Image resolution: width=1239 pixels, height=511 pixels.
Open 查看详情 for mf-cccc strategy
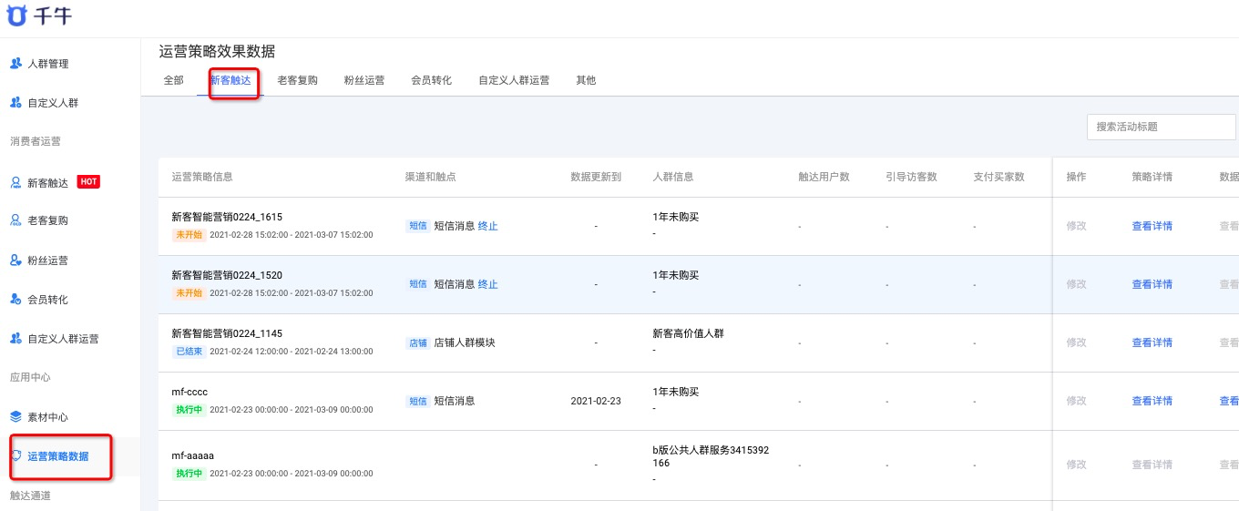point(1152,401)
